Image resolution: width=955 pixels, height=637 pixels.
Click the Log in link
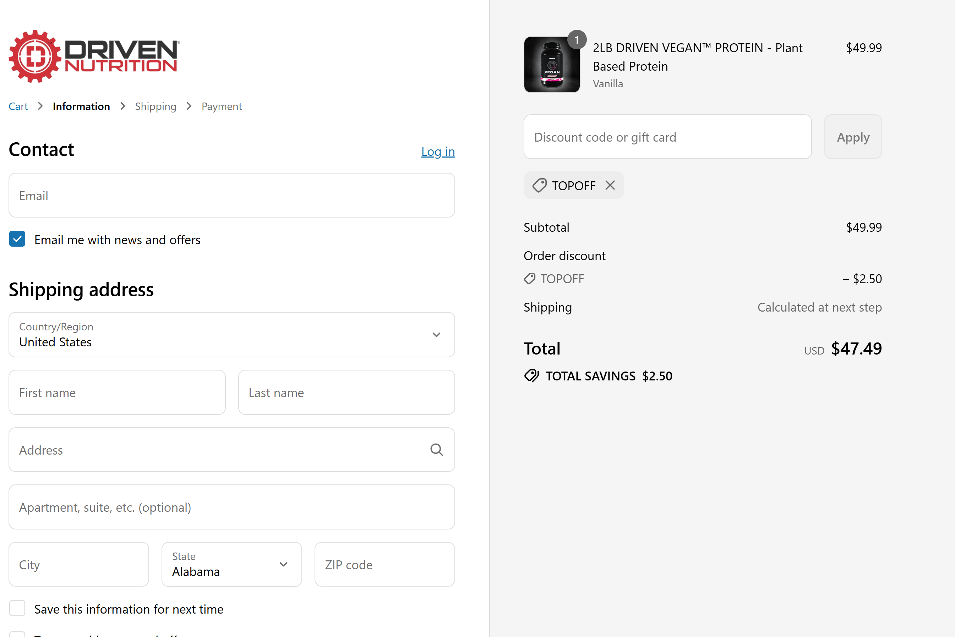[x=438, y=152]
